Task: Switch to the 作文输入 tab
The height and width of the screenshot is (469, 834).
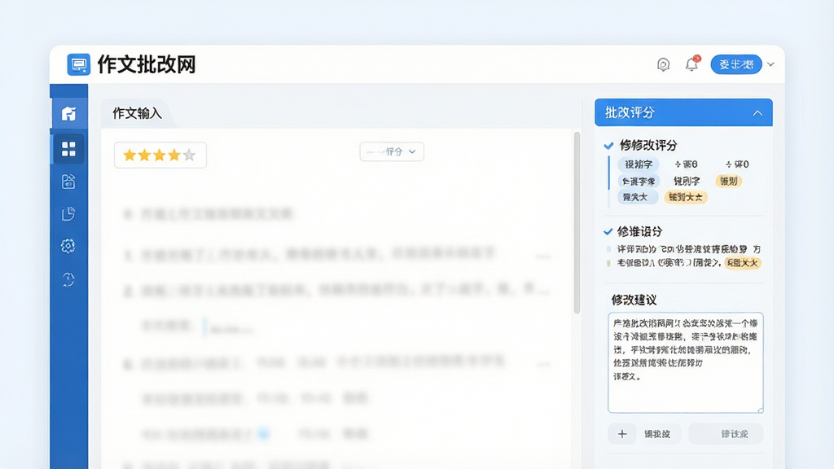Action: 137,113
